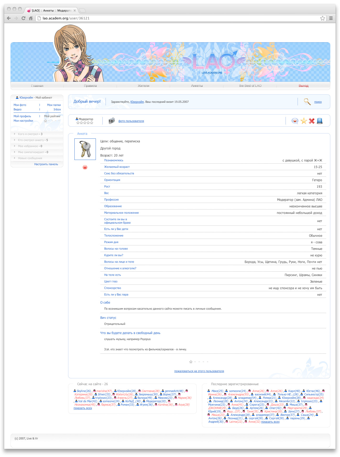
Task: Click the red X icon in profile toolbar
Action: click(x=311, y=121)
